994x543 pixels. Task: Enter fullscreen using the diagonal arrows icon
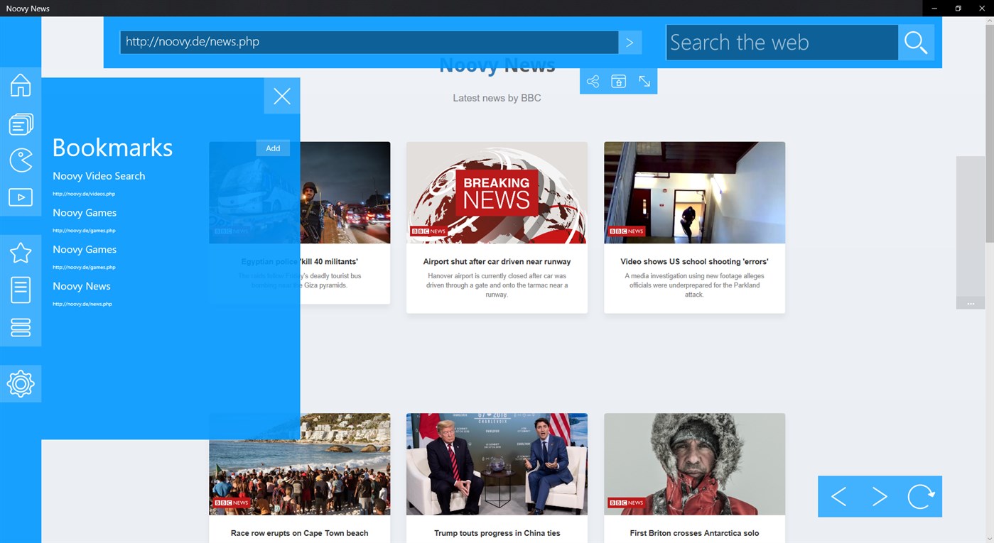644,81
